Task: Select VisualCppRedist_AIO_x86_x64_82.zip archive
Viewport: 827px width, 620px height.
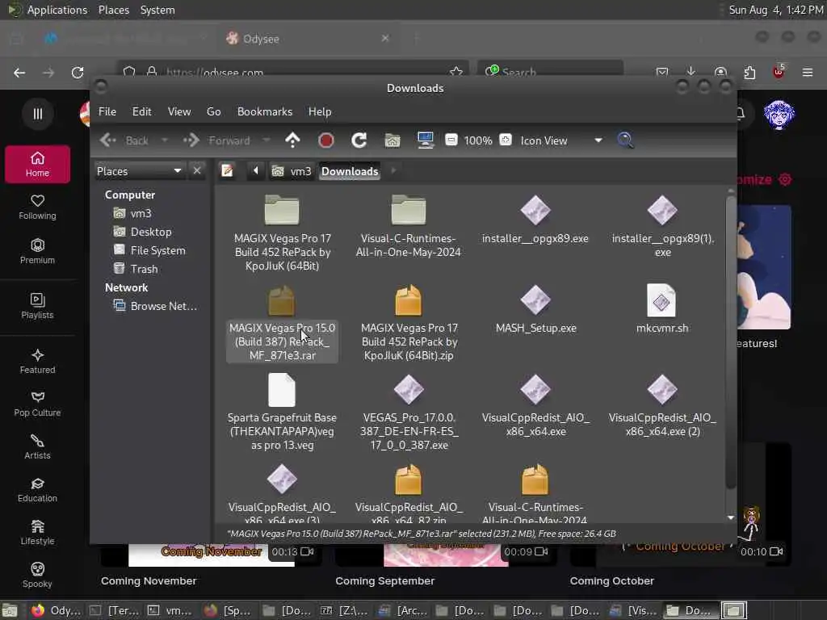Action: (x=409, y=493)
